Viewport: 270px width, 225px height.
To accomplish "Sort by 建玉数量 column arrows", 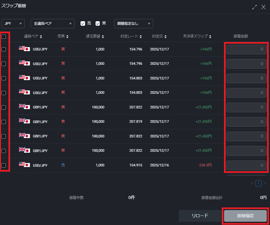I will click(103, 36).
